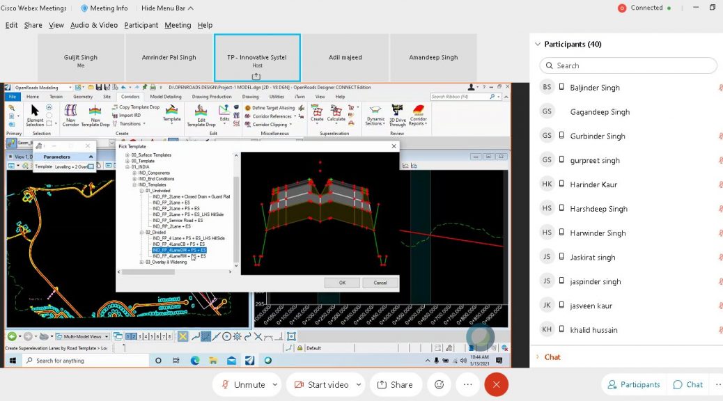
Task: Click the red leave meeting button
Action: point(496,384)
